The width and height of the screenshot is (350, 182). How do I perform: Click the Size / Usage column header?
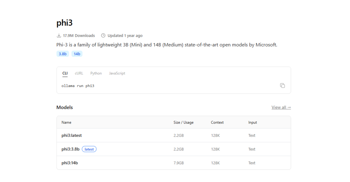click(184, 123)
